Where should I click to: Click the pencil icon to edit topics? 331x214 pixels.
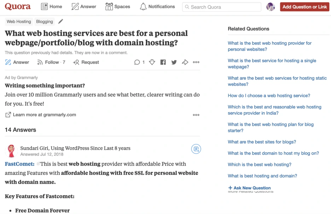61,22
